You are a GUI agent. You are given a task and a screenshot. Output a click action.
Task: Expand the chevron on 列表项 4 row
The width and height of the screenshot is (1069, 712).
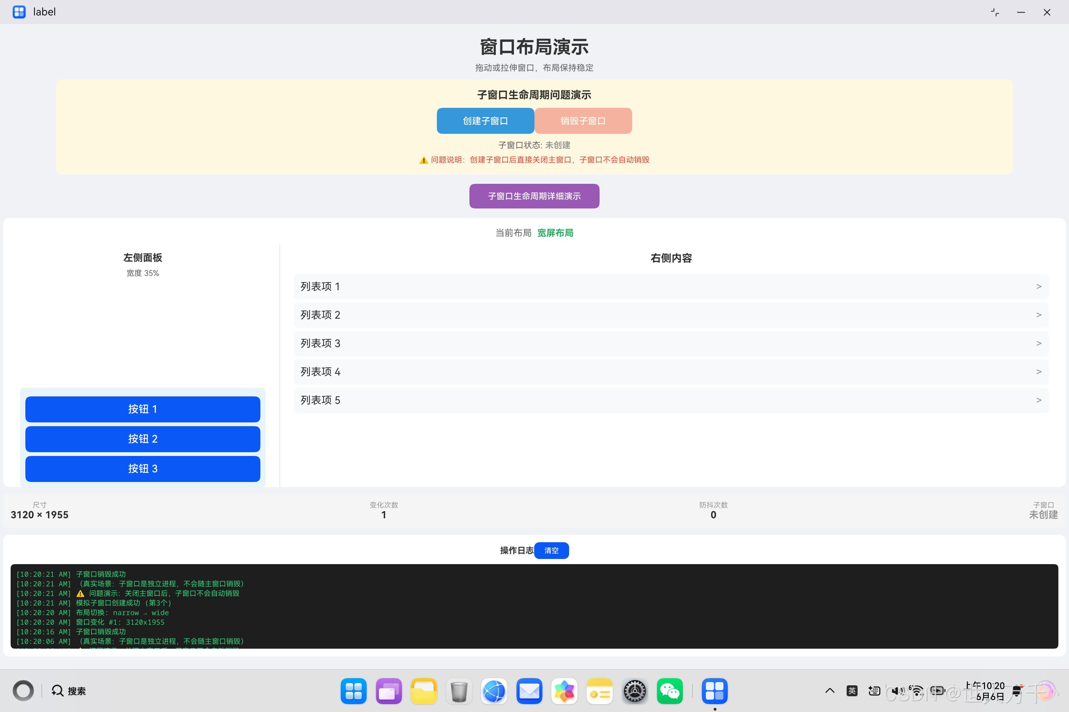1039,372
